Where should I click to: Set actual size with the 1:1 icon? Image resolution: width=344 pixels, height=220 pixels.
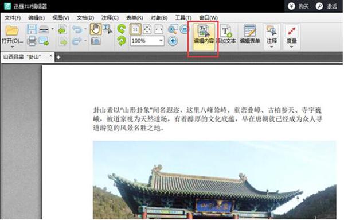click(135, 29)
